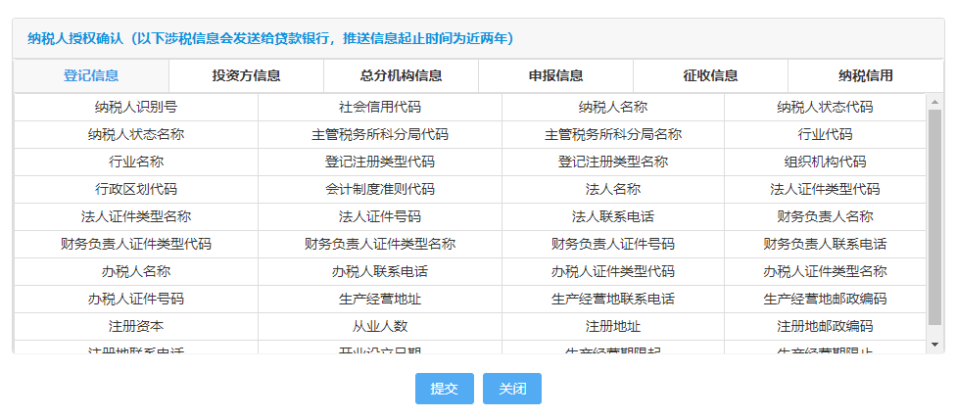This screenshot has width=956, height=418.
Task: Click the 行业代码 cell
Action: pyautogui.click(x=825, y=135)
